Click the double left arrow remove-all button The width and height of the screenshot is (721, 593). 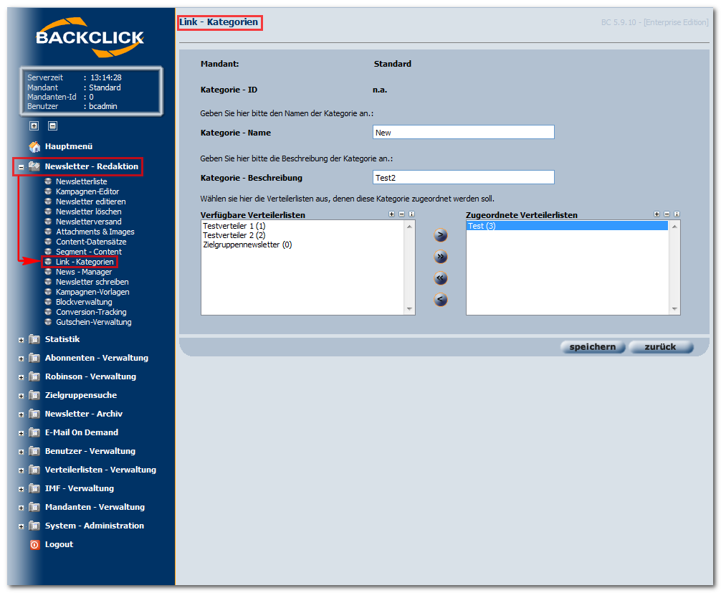click(441, 278)
